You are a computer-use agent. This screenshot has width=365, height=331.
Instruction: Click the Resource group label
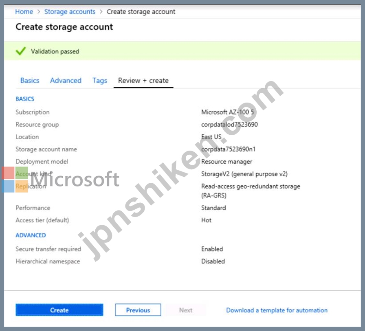pos(37,125)
